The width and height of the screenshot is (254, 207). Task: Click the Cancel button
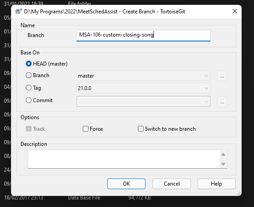[172, 184]
